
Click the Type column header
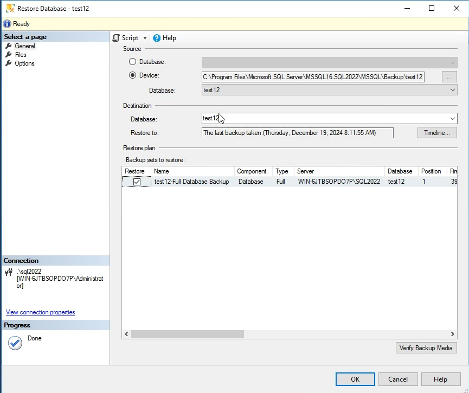click(283, 171)
